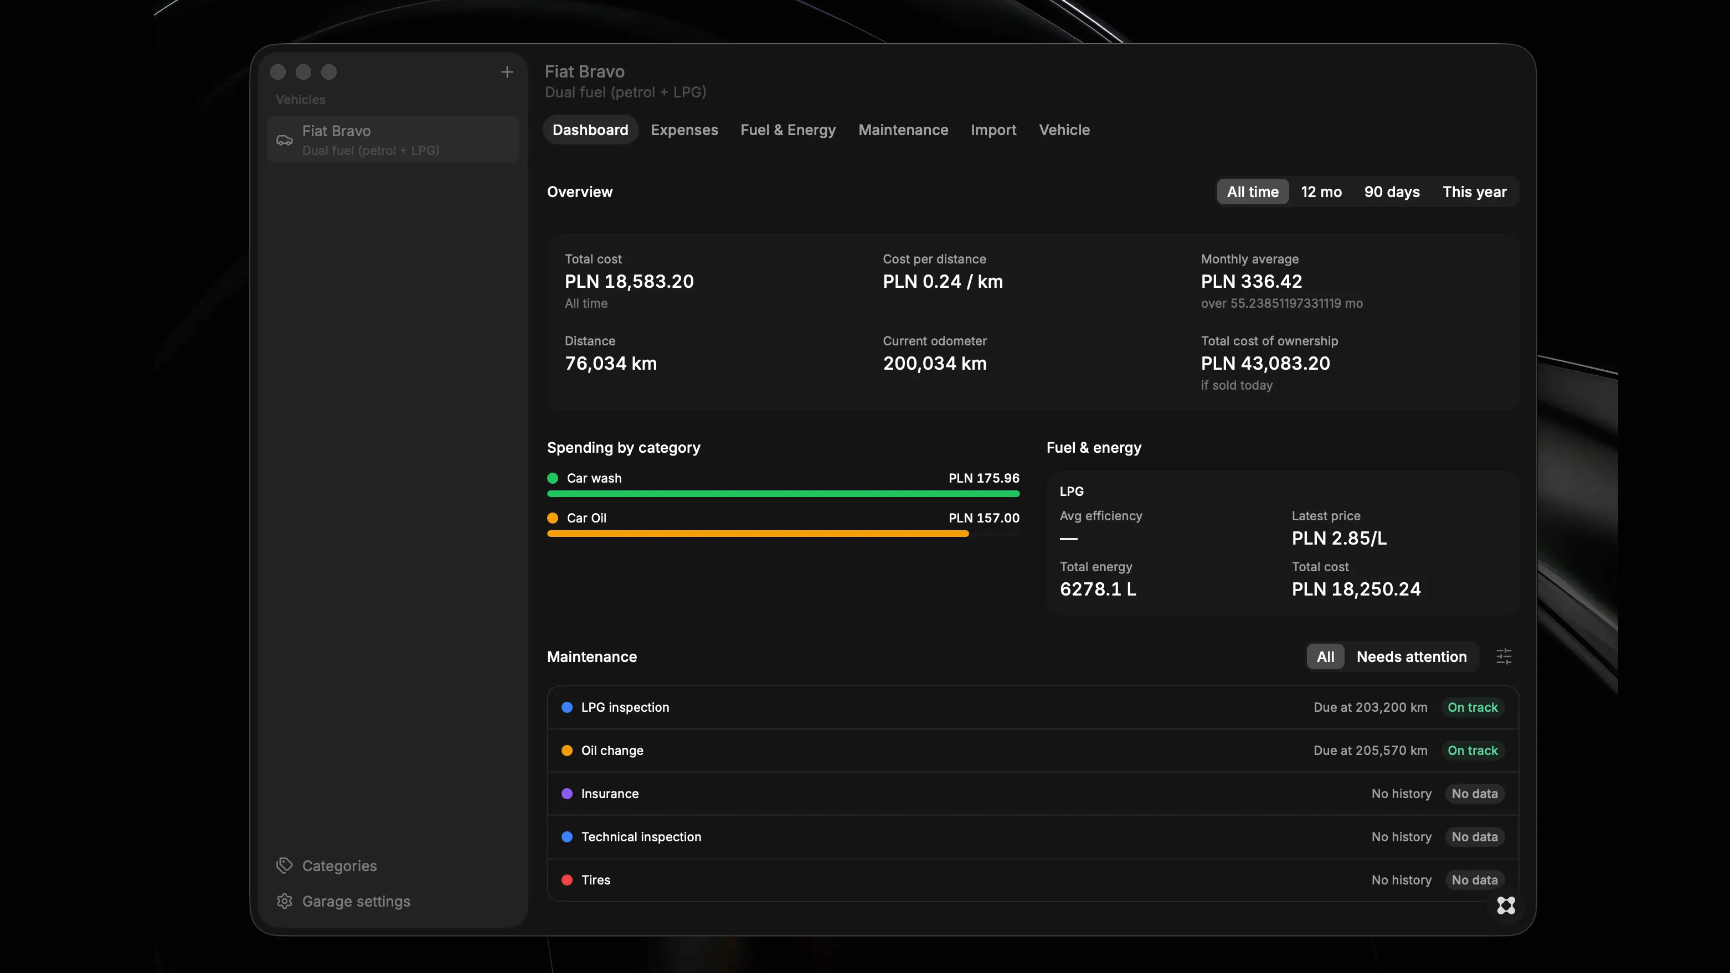Click the Fiat Bravo car icon in sidebar
Image resolution: width=1730 pixels, height=973 pixels.
click(285, 139)
